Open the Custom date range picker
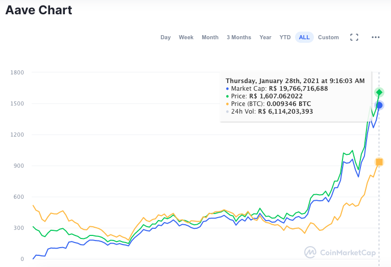 [328, 37]
